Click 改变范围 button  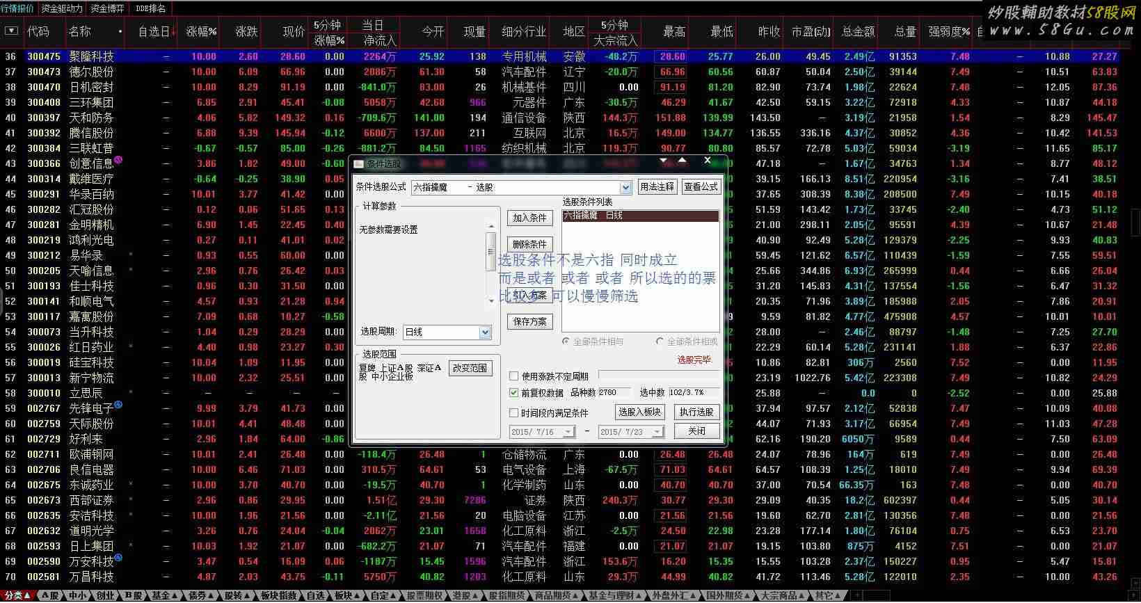tap(470, 368)
